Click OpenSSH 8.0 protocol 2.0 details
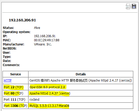Screen dimensions: 139x111 pyautogui.click(x=81, y=87)
